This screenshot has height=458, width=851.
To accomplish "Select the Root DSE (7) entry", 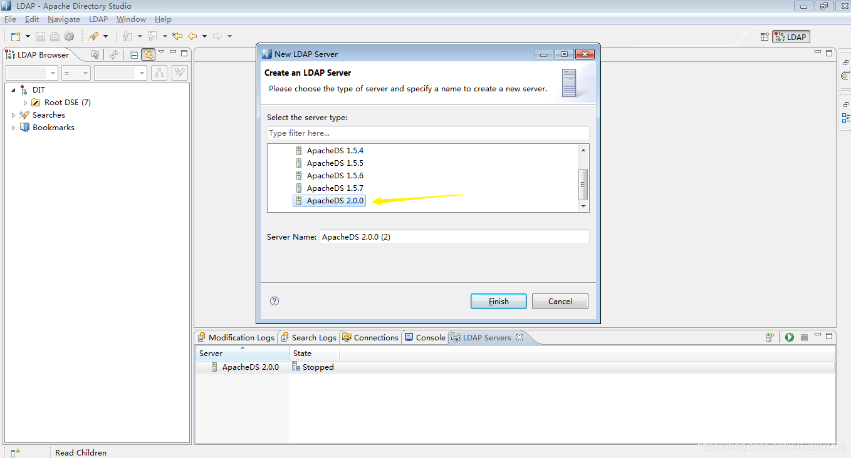I will tap(68, 103).
